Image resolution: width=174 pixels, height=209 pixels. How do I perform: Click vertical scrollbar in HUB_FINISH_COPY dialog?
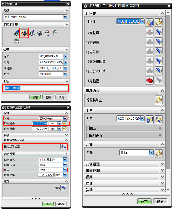168,92
